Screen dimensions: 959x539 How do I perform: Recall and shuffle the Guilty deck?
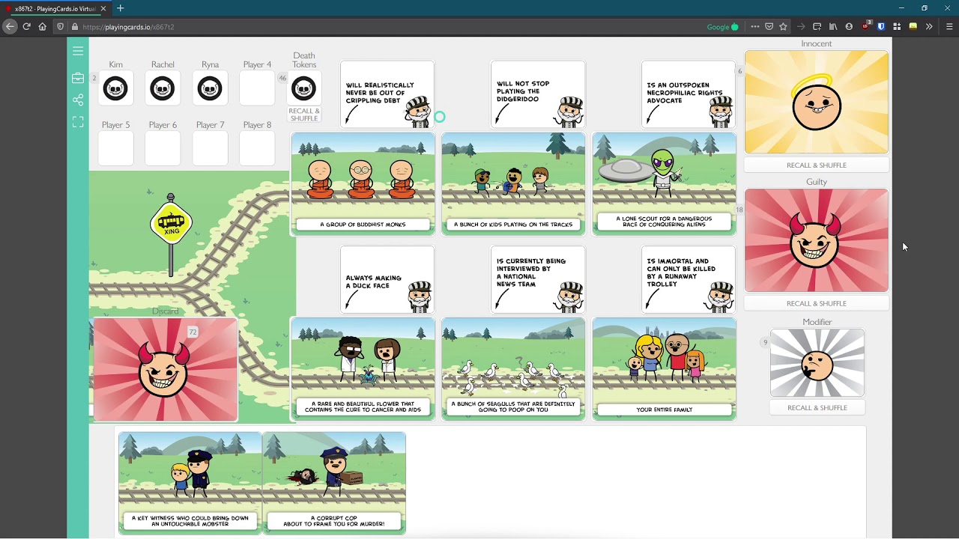click(x=817, y=303)
